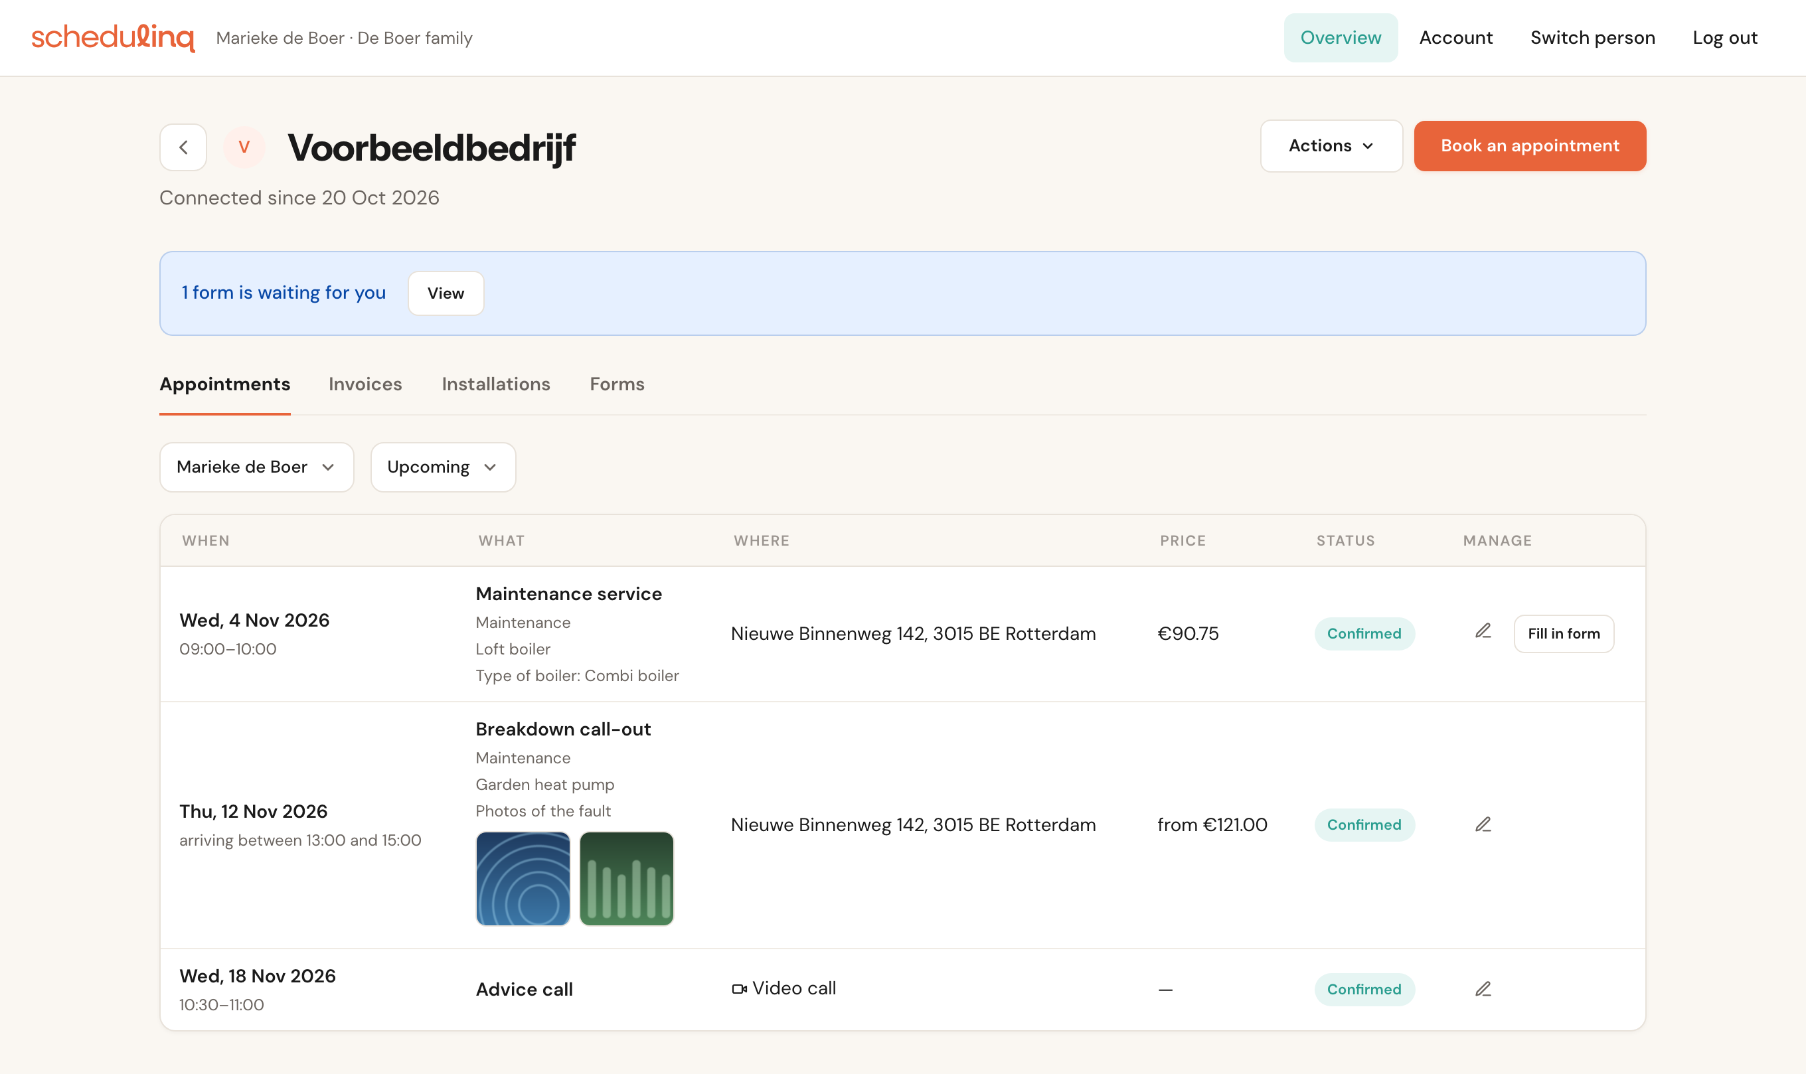Switch to the Invoices tab
This screenshot has width=1806, height=1074.
[x=366, y=384]
